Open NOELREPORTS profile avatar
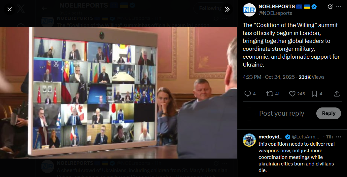 (x=249, y=10)
